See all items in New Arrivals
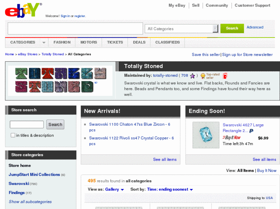280x209 pixels. tap(164, 160)
